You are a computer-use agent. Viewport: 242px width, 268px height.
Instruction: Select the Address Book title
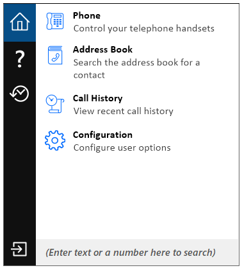[102, 49]
